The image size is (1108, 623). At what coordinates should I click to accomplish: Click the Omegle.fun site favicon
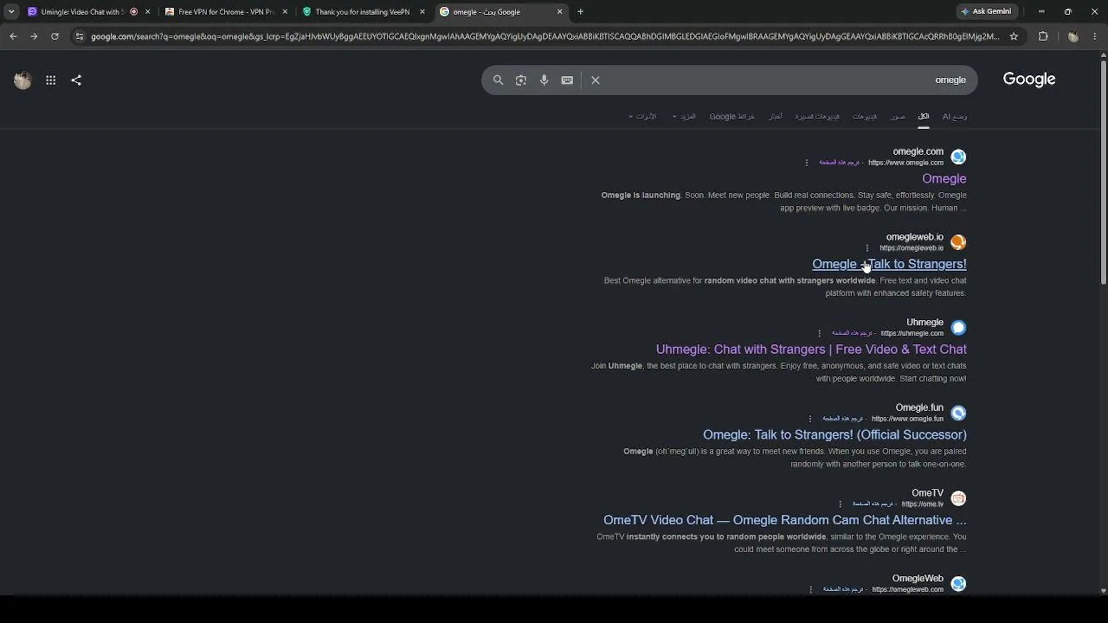coord(958,413)
